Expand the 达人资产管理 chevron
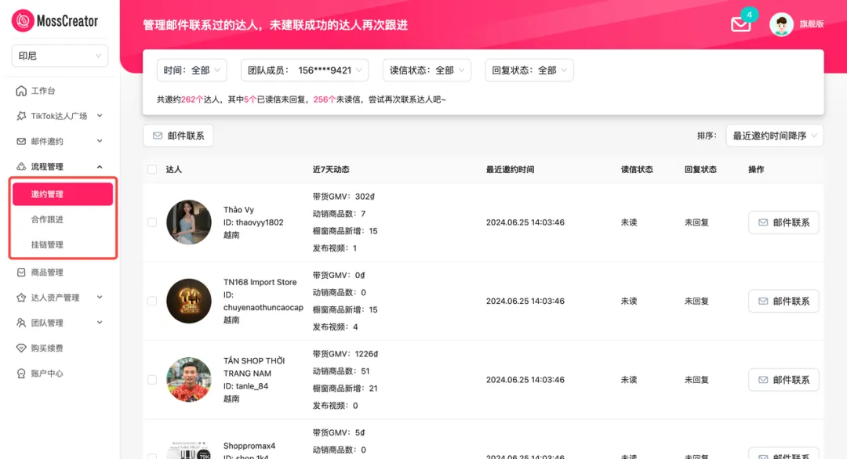Viewport: 847px width, 459px height. 100,298
